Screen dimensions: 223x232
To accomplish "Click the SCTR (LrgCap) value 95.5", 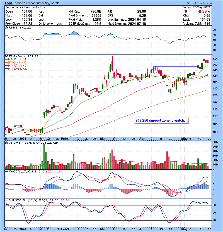I will (98, 23).
